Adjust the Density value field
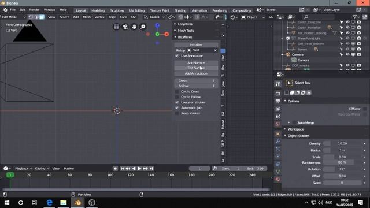The image size is (370, 208). coord(342,143)
